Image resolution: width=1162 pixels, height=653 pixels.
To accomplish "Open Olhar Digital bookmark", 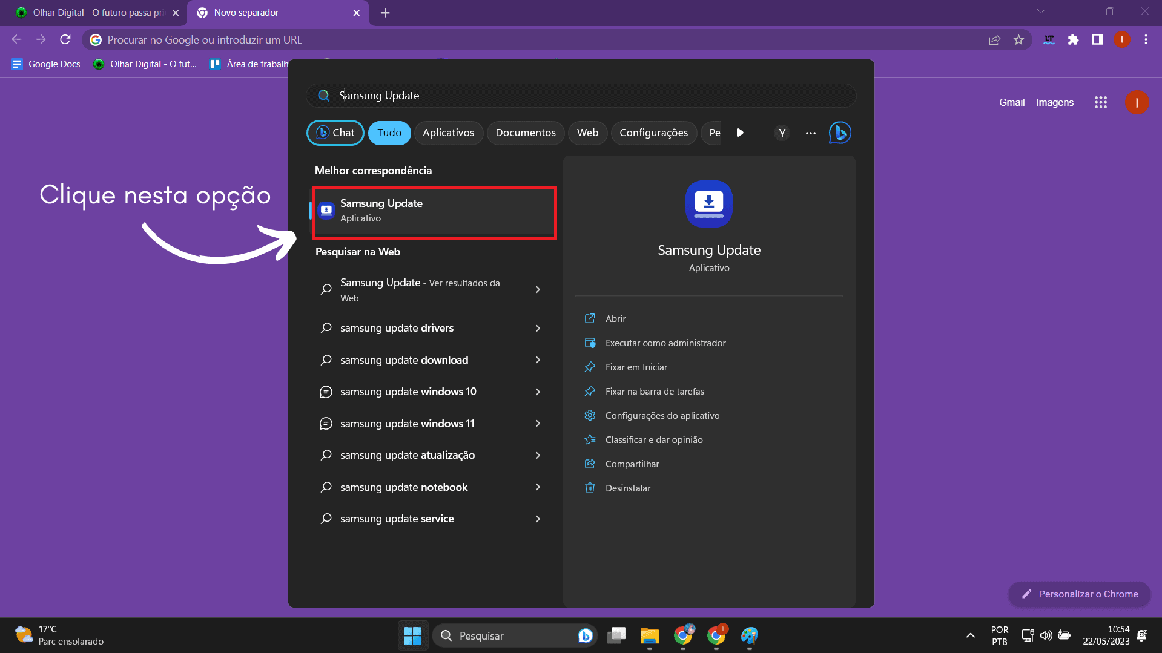I will click(x=145, y=64).
